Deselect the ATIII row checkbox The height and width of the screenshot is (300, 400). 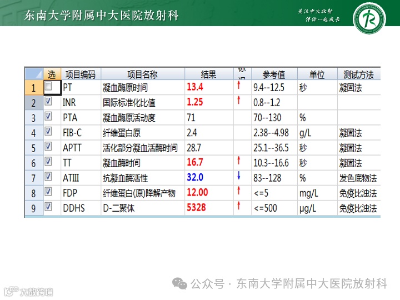tap(48, 176)
